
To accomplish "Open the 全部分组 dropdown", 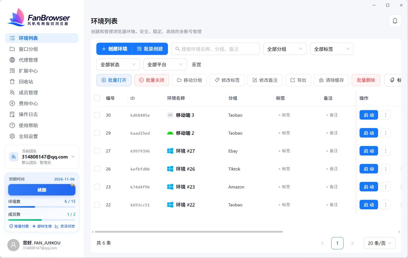I will point(285,49).
